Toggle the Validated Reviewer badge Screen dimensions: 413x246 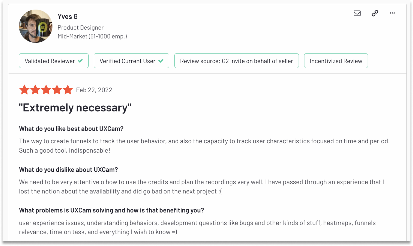[x=54, y=61]
